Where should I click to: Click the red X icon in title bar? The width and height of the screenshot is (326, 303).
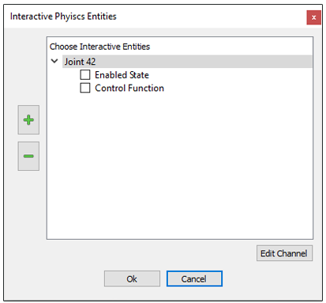[x=313, y=17]
